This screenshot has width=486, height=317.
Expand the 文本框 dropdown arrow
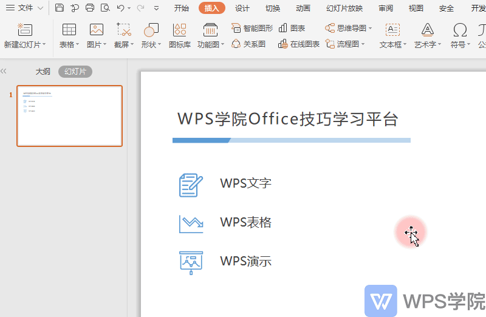coord(405,44)
